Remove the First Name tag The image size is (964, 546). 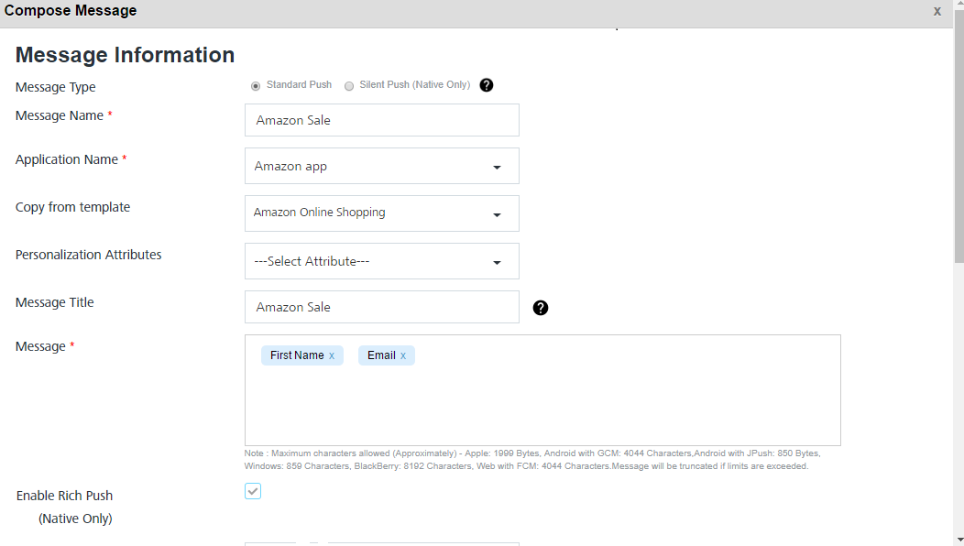pyautogui.click(x=332, y=355)
